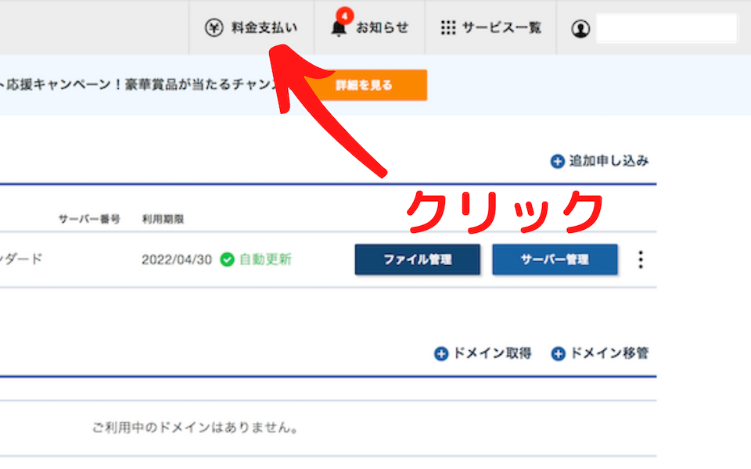The image size is (751, 469).
Task: Click the campaign banner text
Action: click(139, 84)
